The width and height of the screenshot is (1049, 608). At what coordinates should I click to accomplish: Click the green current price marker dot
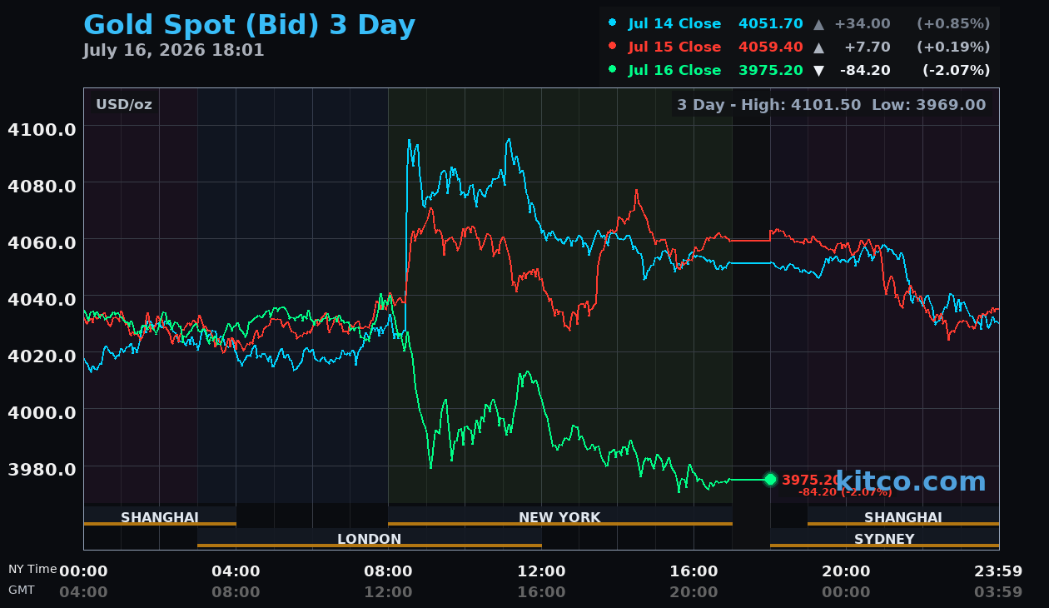click(x=770, y=479)
